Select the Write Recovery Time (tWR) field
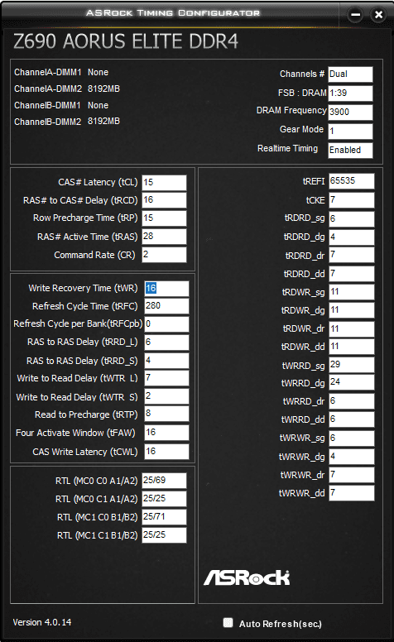Image resolution: width=394 pixels, height=642 pixels. click(166, 288)
